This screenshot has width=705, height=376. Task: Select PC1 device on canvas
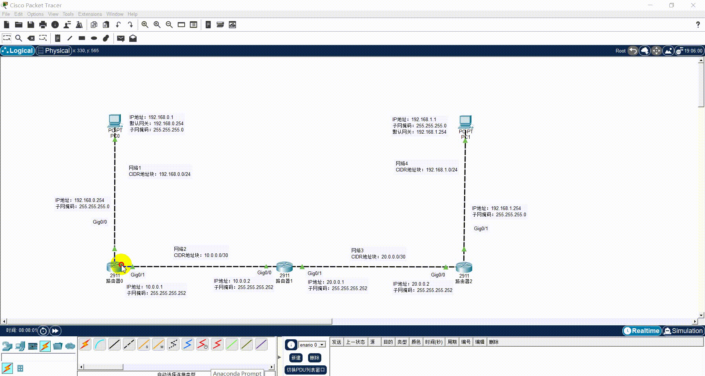tap(466, 122)
